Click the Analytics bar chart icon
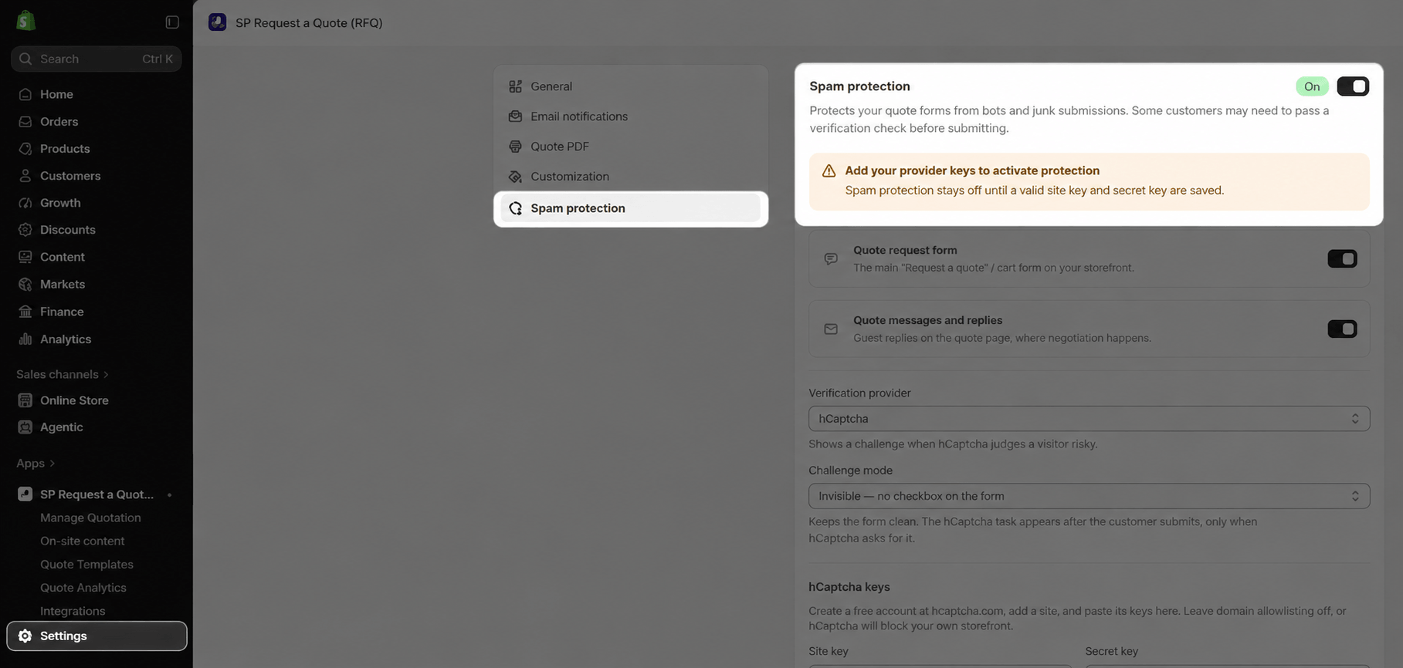The width and height of the screenshot is (1403, 668). pos(25,339)
